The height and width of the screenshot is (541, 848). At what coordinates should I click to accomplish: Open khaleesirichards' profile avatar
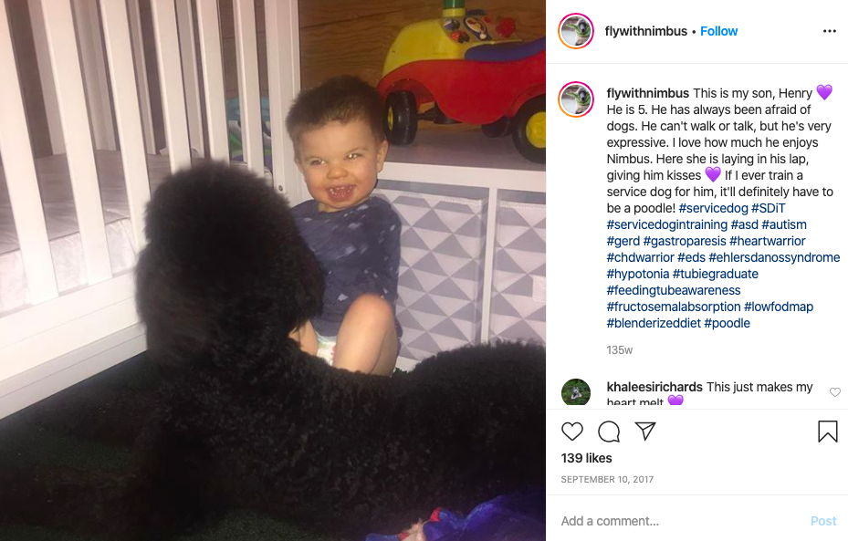(x=576, y=392)
